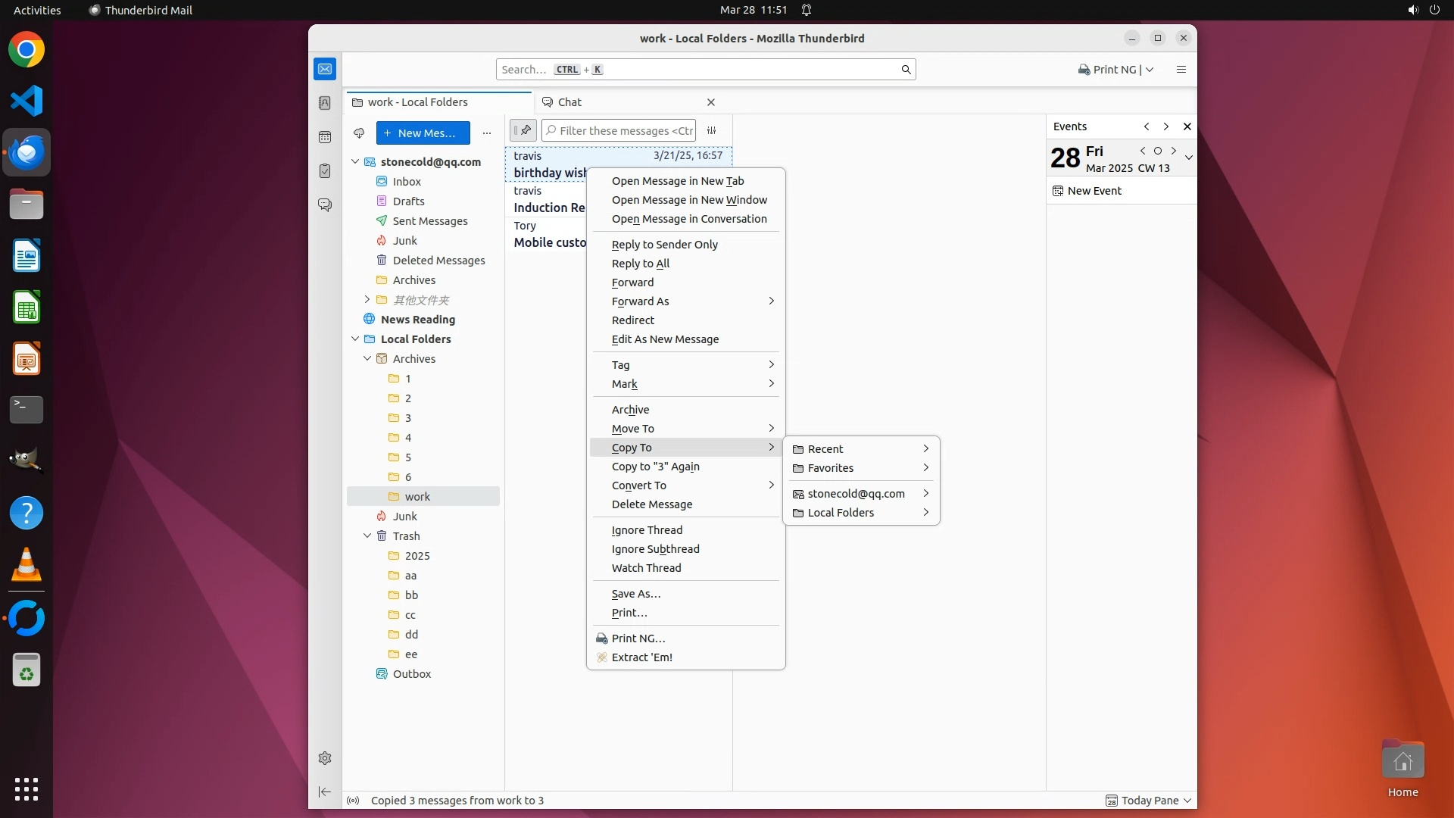The height and width of the screenshot is (818, 1454).
Task: Select Delete Message from context menu
Action: pyautogui.click(x=651, y=504)
